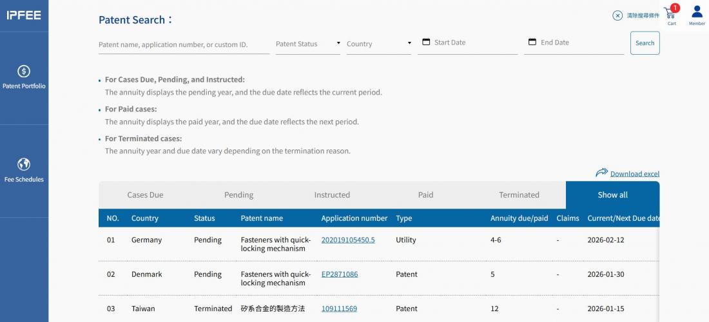Click the IPFEE logo
Image resolution: width=709 pixels, height=322 pixels.
[24, 15]
